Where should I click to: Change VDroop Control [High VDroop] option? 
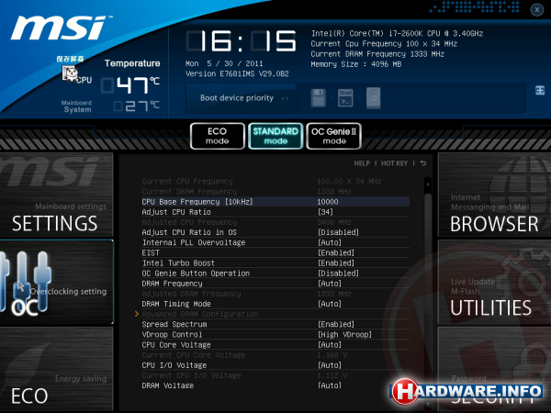344,334
